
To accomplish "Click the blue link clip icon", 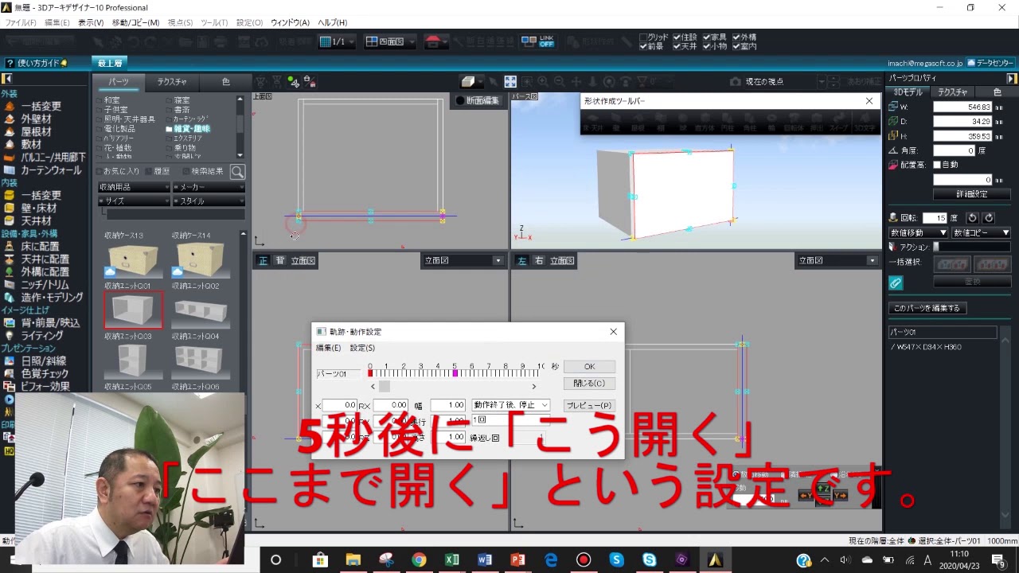I will click(896, 283).
